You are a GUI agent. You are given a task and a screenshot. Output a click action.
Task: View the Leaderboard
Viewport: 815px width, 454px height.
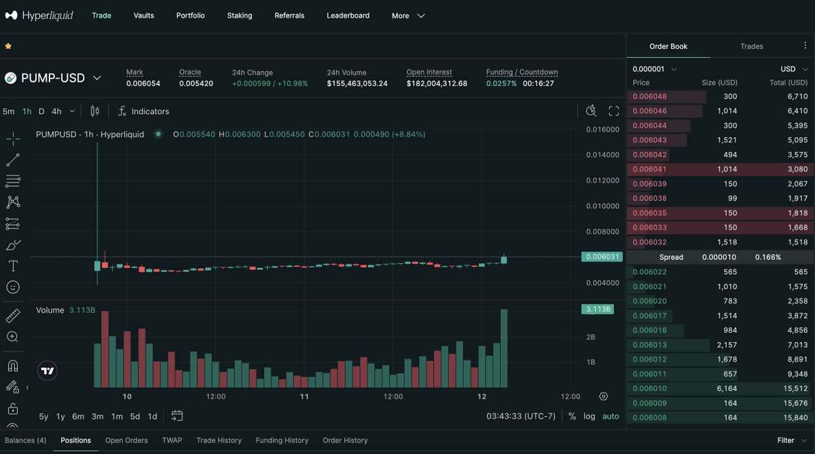pos(348,16)
